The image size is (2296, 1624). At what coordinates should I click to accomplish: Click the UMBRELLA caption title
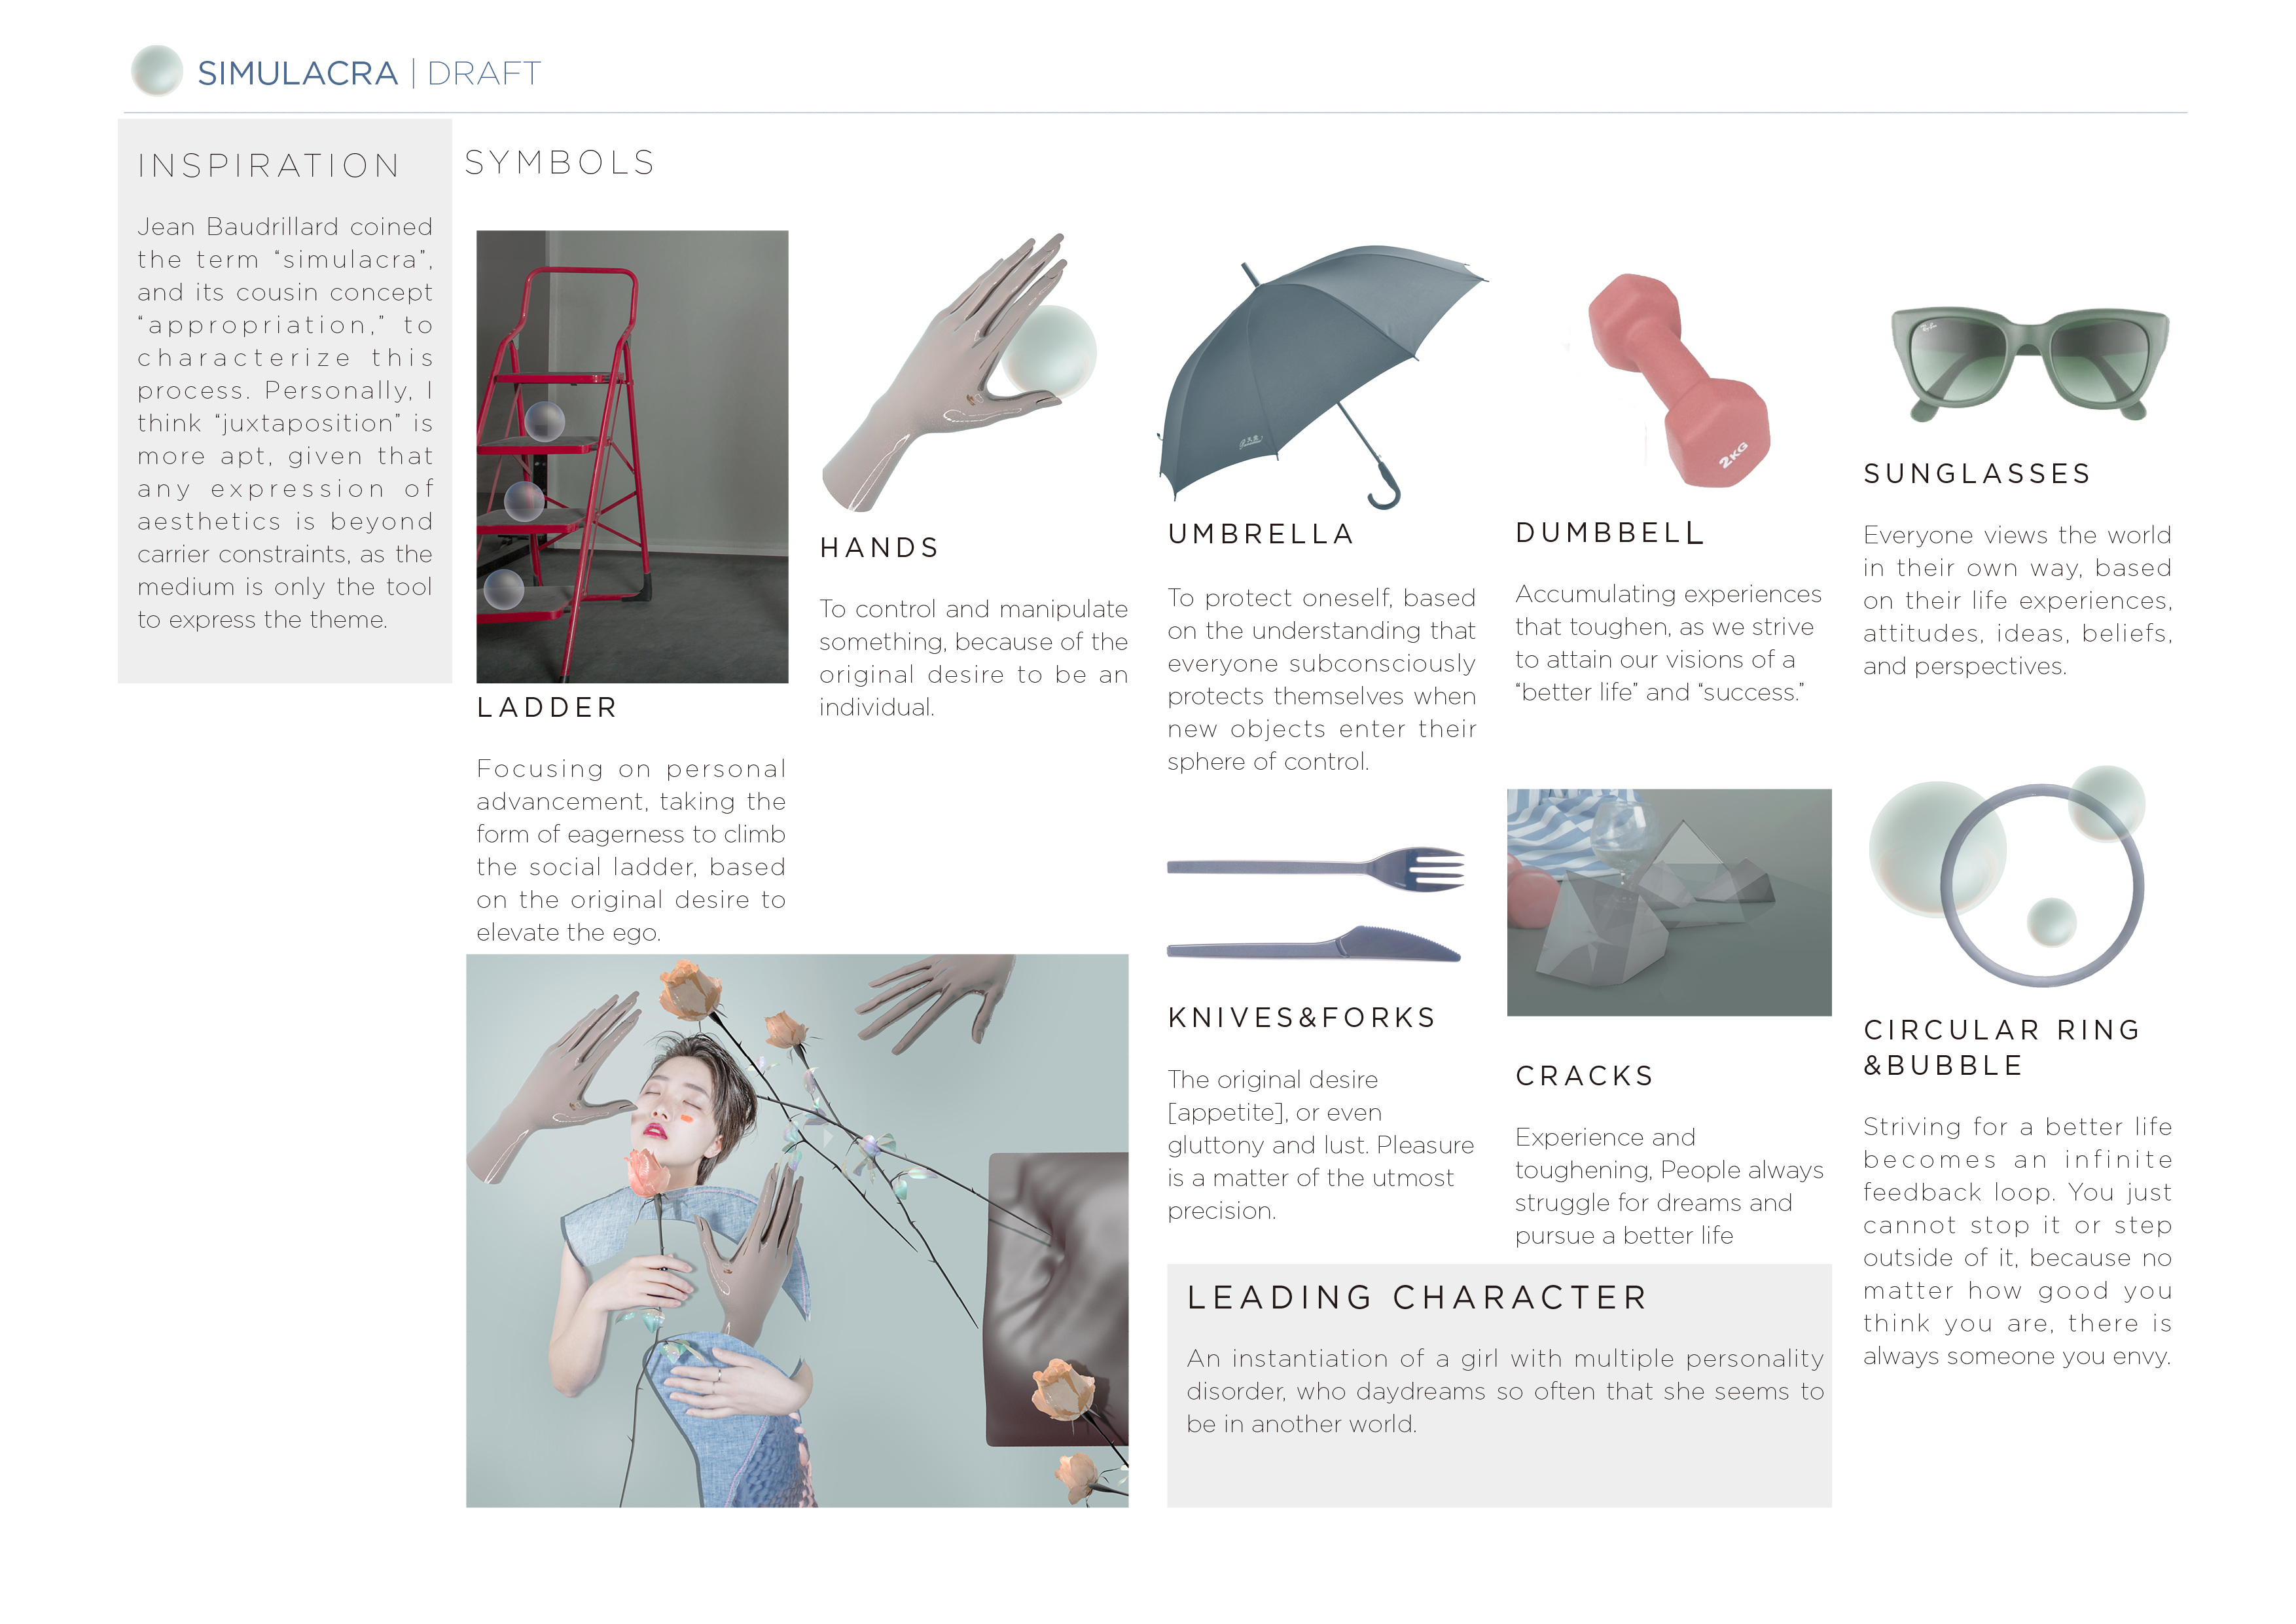1261,534
